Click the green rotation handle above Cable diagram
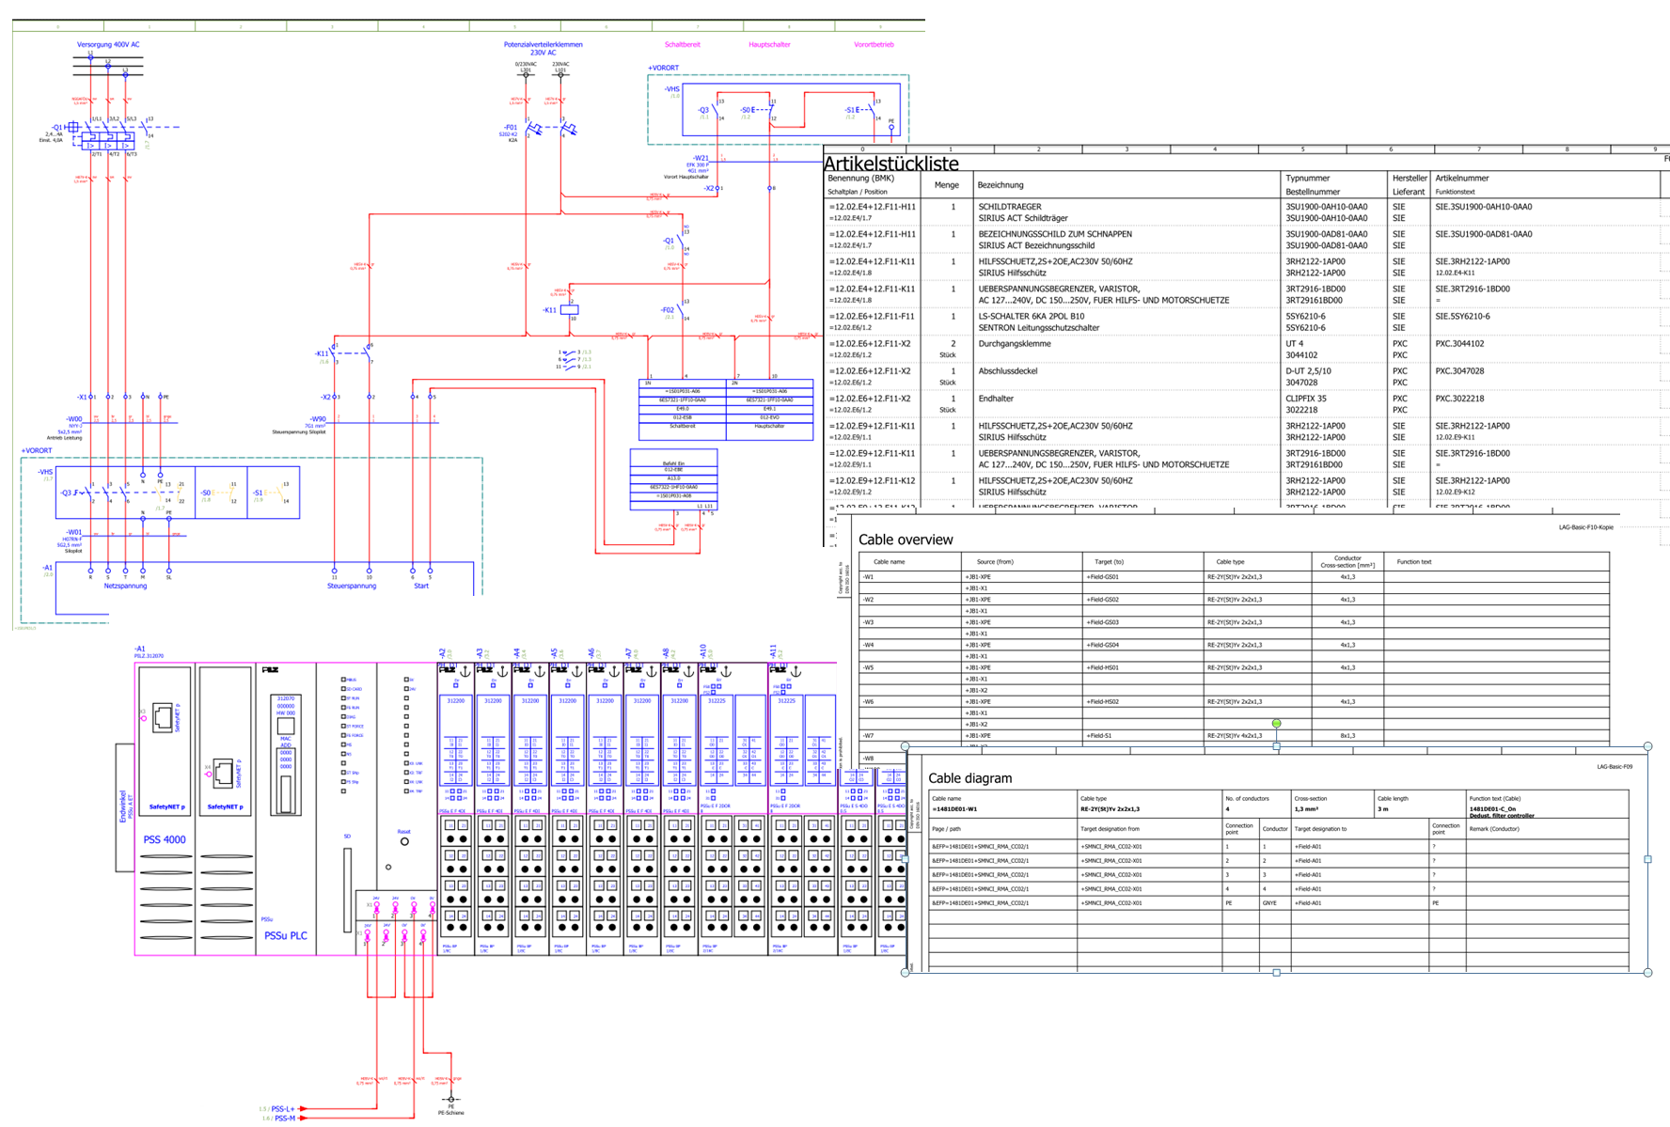 point(1276,723)
